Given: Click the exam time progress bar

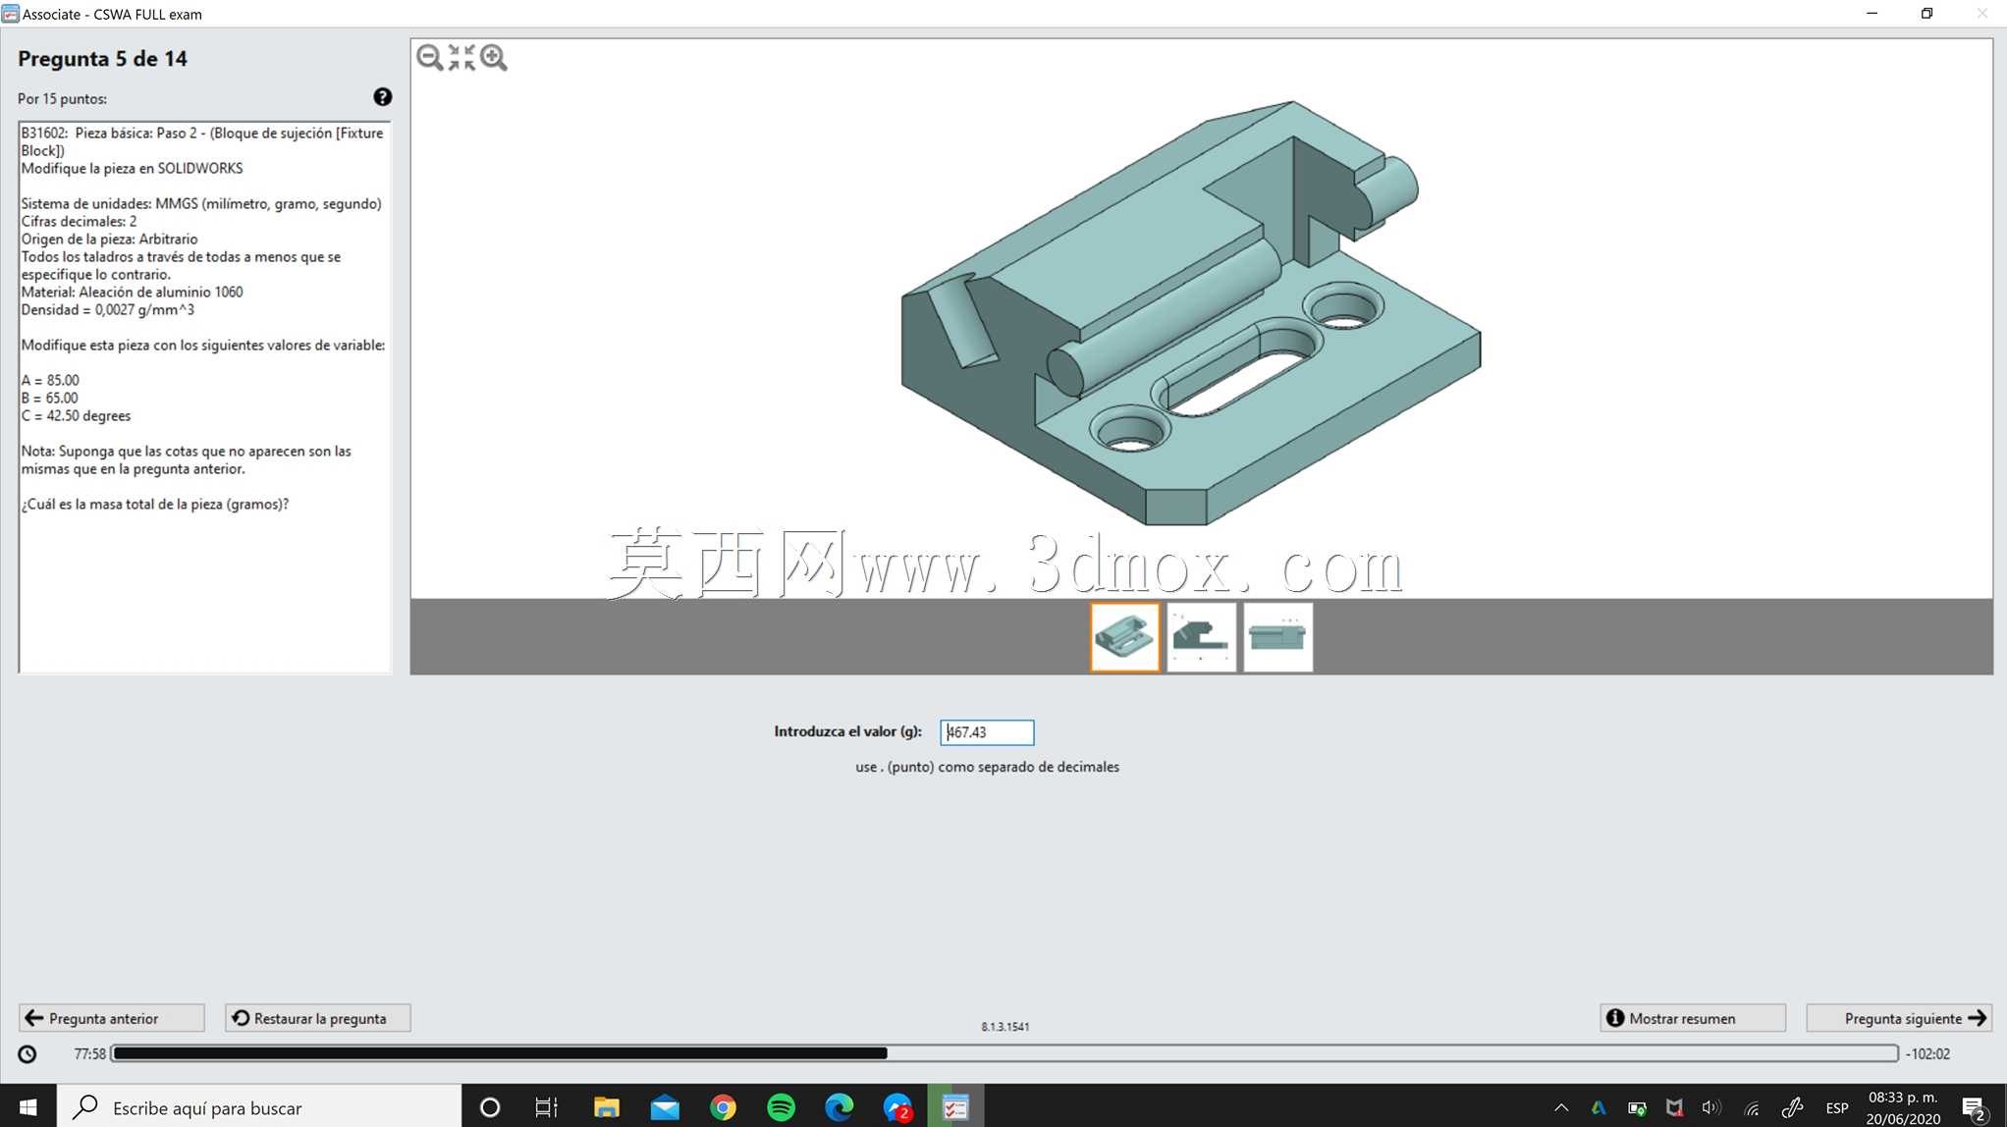Looking at the screenshot, I should 1004,1053.
